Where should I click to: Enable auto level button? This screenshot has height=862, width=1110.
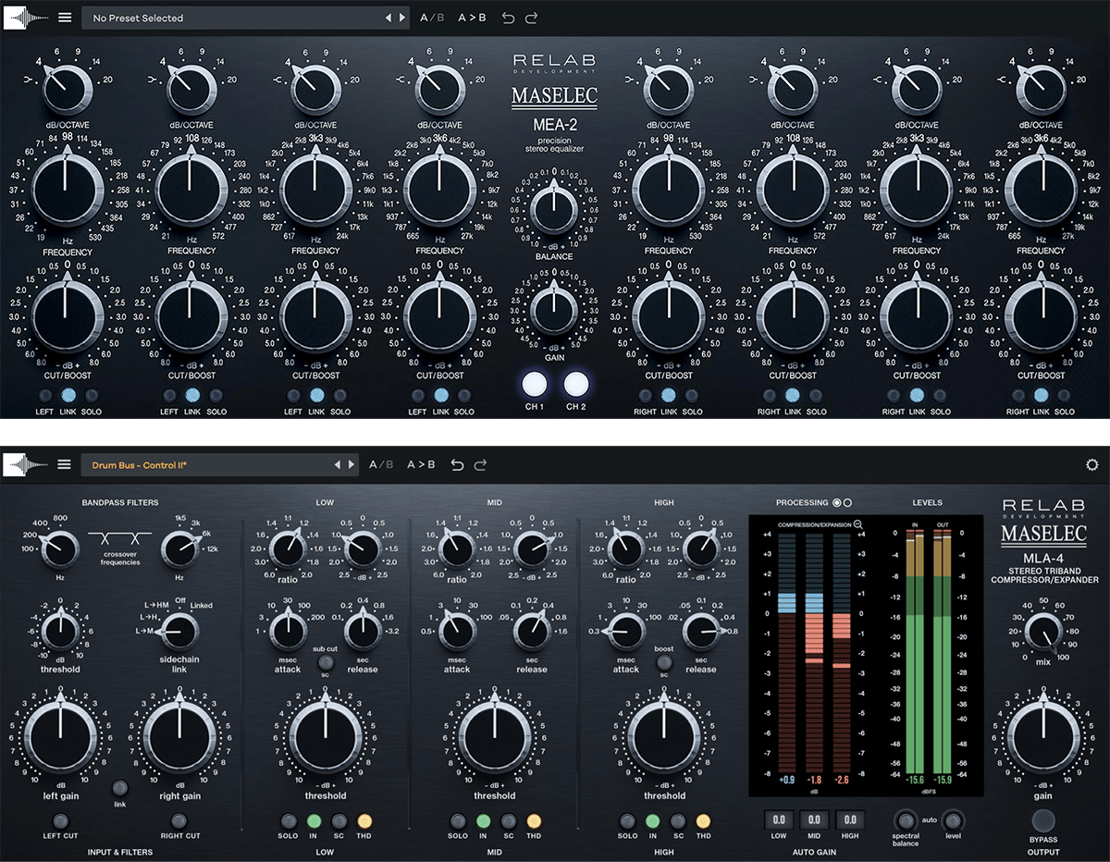(x=953, y=820)
